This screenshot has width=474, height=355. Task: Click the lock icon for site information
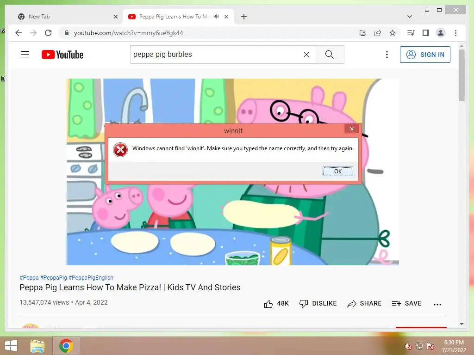(x=67, y=33)
